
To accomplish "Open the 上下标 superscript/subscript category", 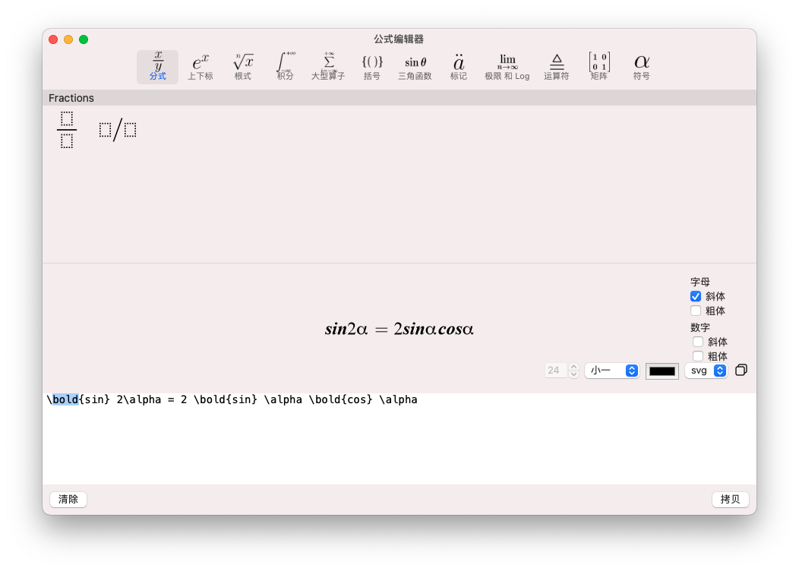I will 201,67.
